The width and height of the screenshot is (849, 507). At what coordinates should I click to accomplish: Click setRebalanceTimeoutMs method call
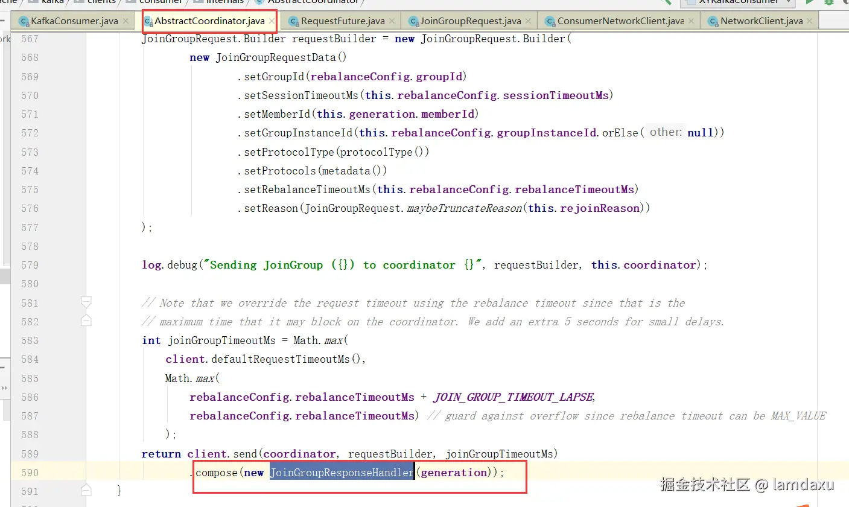click(x=307, y=190)
